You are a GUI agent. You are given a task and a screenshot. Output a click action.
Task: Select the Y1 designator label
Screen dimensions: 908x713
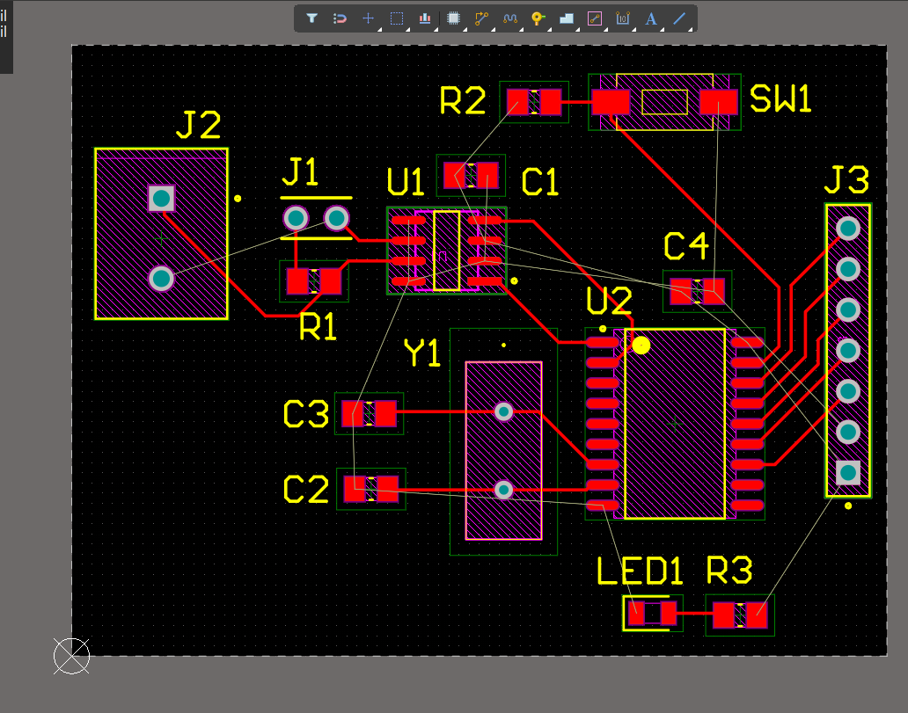(x=422, y=353)
